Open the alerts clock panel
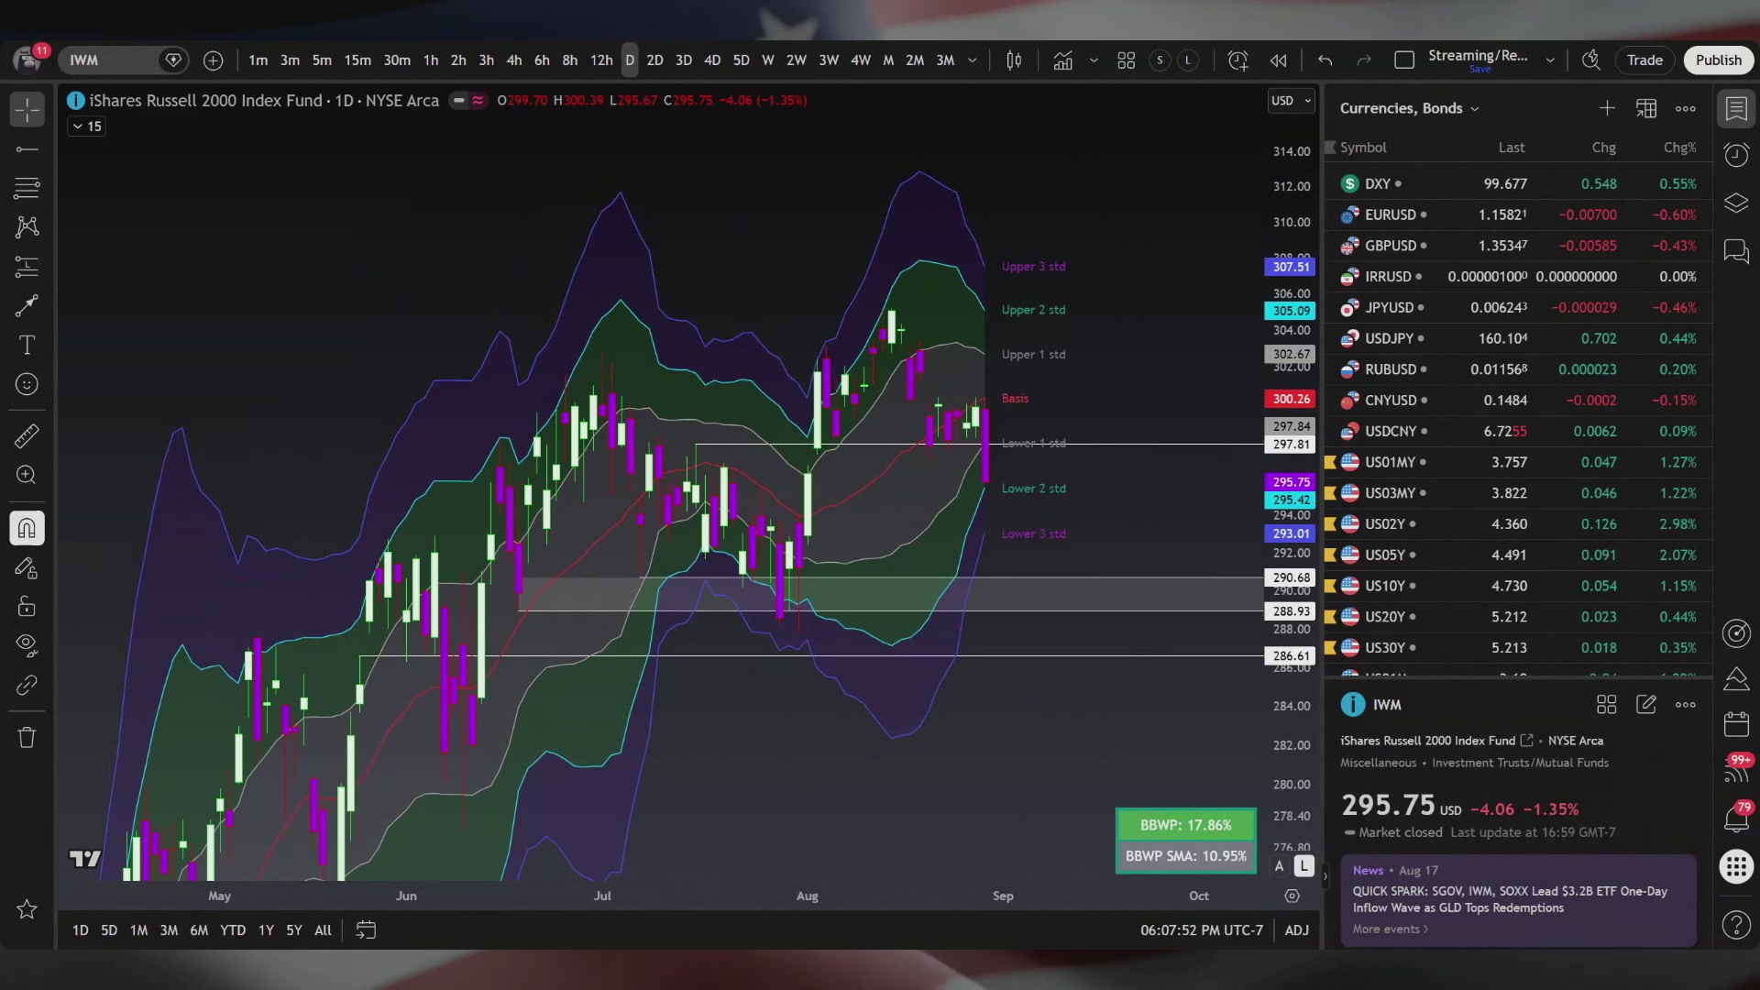 pos(1736,155)
